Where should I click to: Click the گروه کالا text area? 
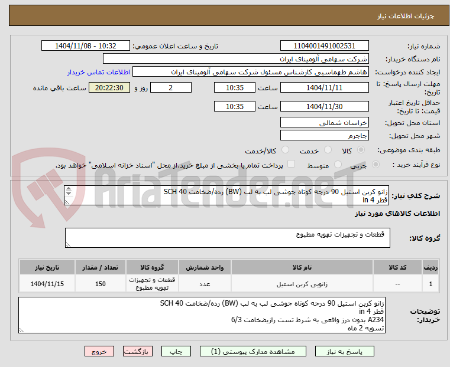[227, 238]
